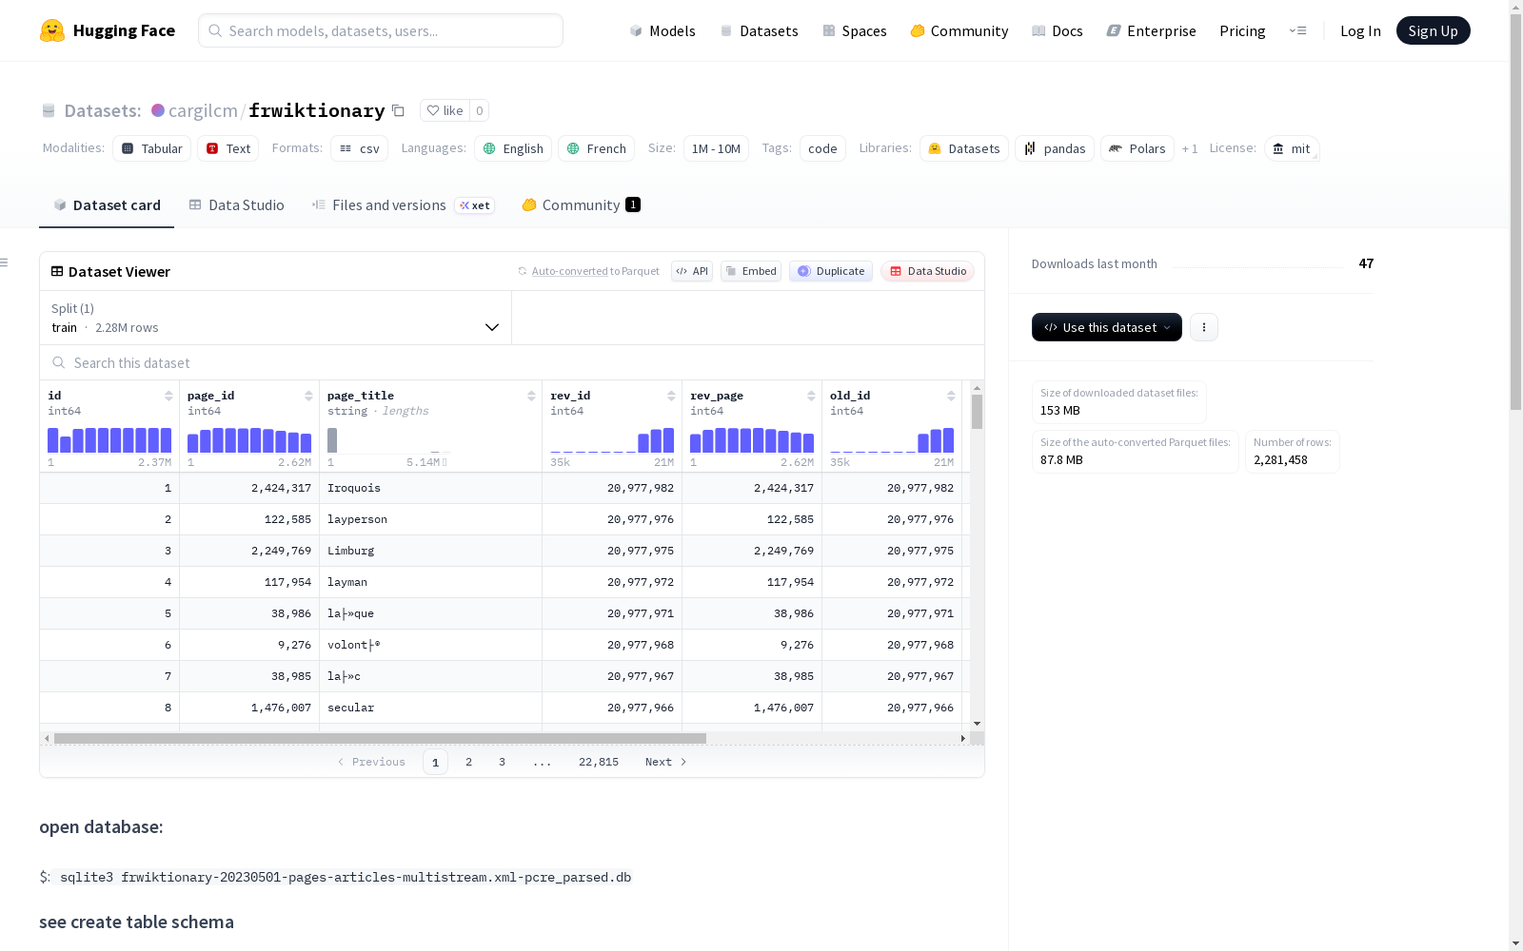Click the Hugging Face logo icon

tap(52, 30)
